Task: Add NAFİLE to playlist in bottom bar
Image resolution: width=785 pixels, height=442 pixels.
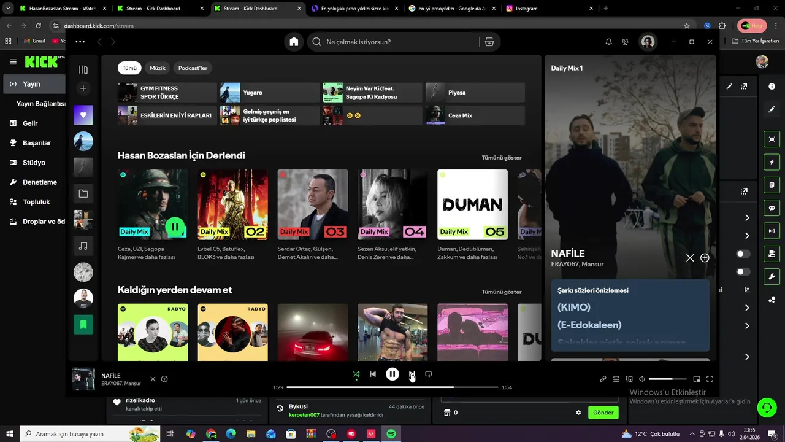Action: click(x=164, y=379)
